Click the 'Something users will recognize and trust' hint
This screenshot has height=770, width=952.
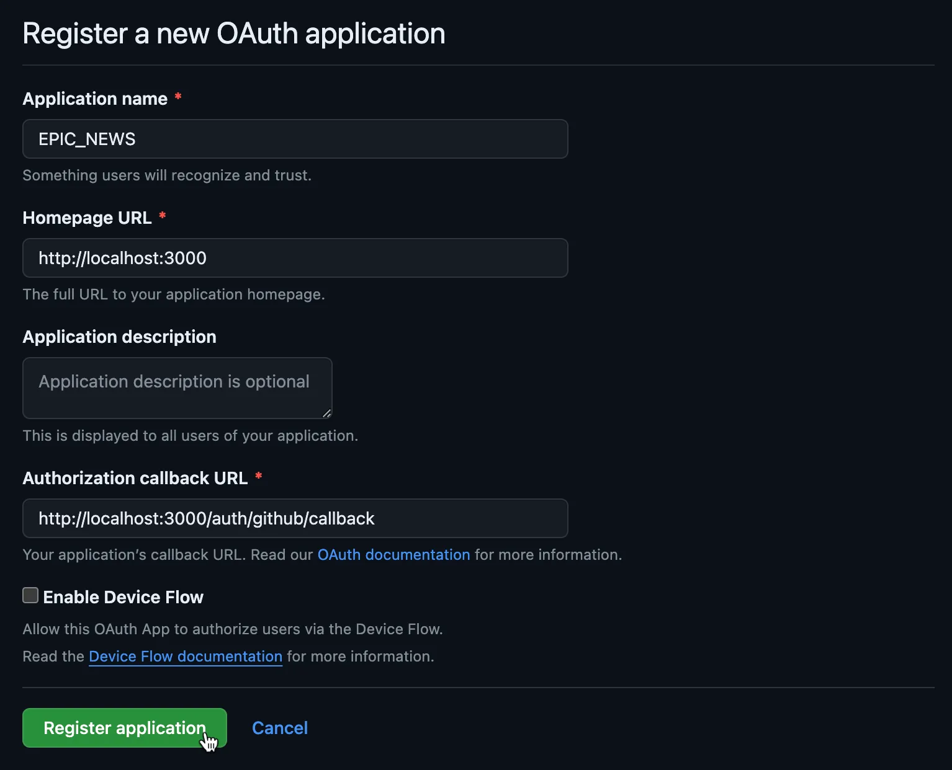point(167,175)
